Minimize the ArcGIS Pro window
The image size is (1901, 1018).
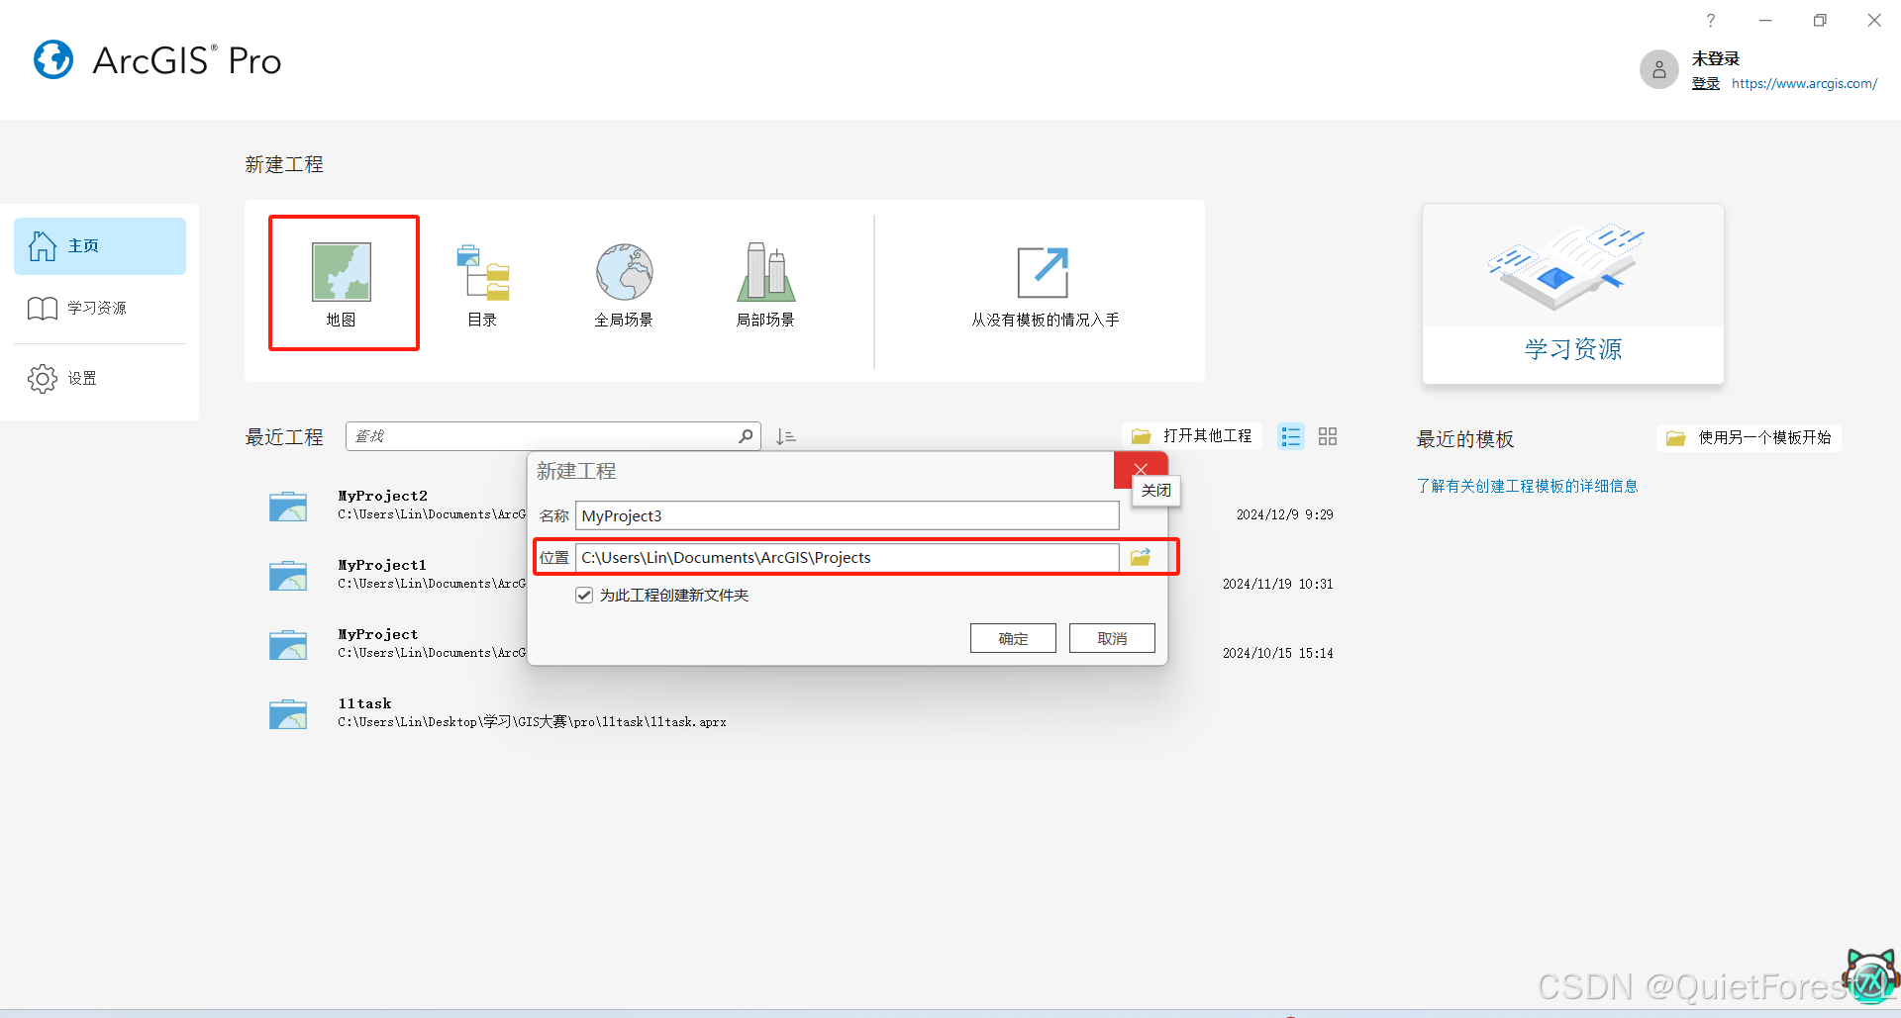1765,21
